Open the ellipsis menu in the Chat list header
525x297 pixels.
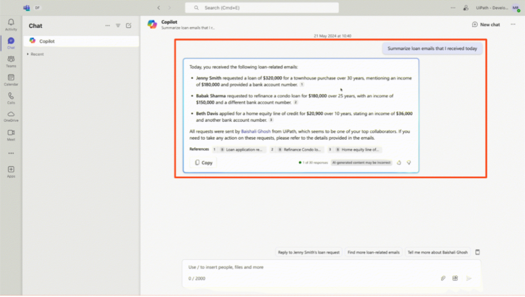click(x=107, y=26)
